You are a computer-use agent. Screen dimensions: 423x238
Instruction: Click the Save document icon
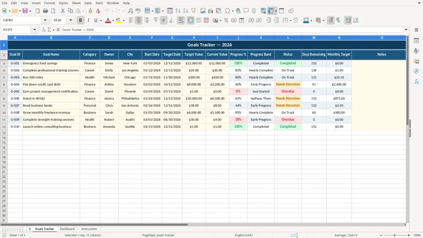tap(25, 11)
